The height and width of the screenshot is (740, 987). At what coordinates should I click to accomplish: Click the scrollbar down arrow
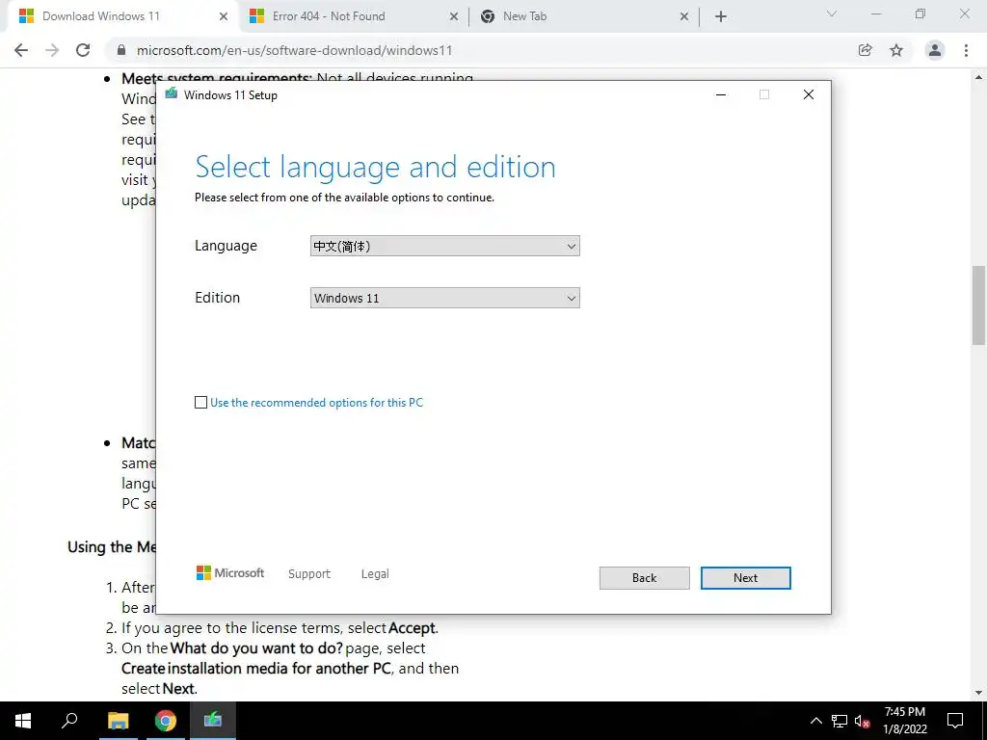(978, 693)
